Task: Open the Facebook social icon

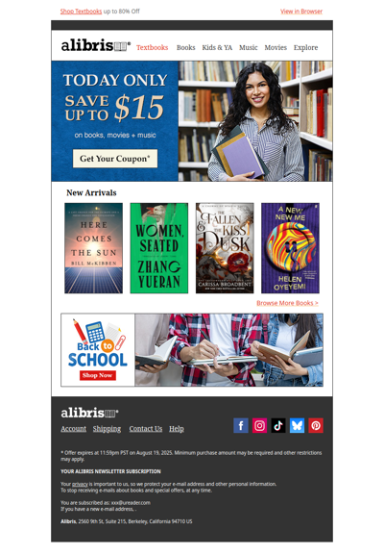Action: click(x=241, y=425)
